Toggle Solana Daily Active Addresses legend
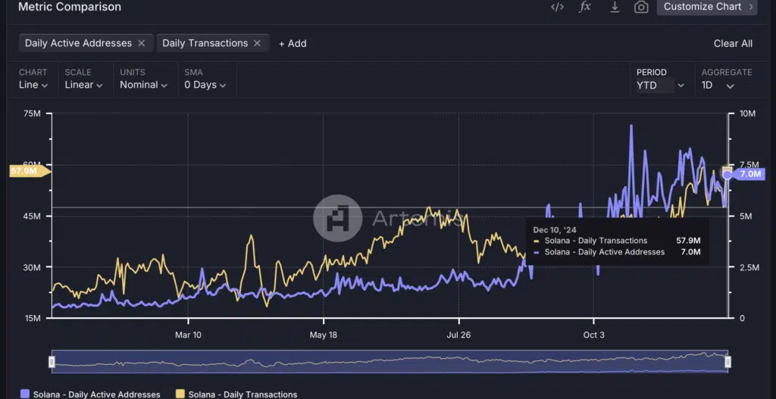 [x=90, y=394]
